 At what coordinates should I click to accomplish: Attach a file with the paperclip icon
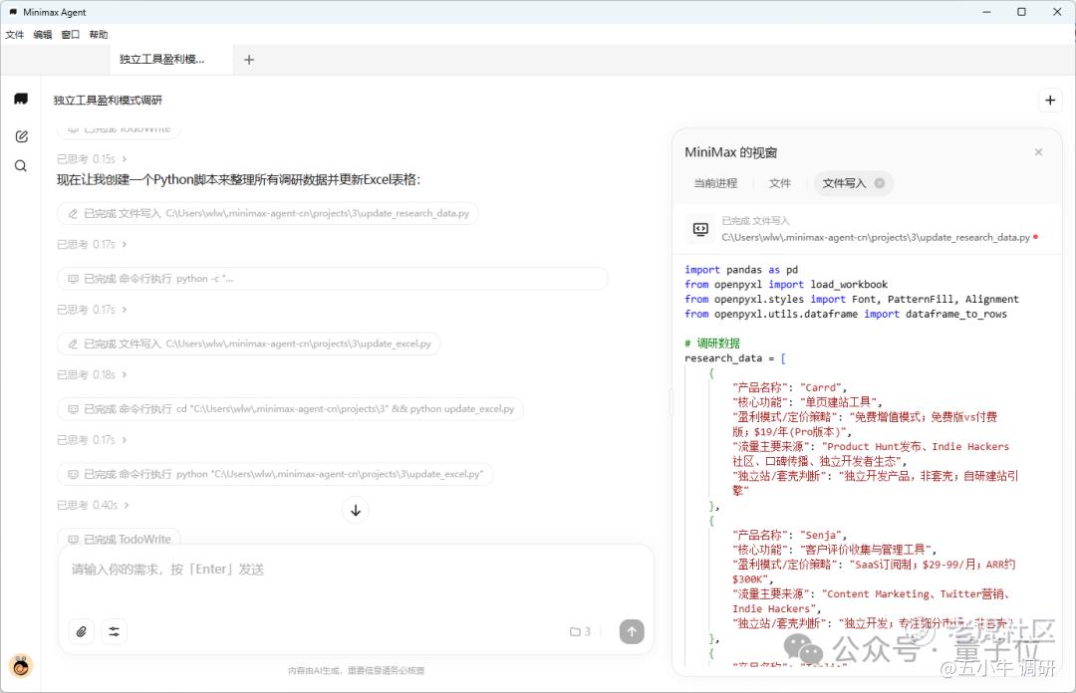point(82,631)
